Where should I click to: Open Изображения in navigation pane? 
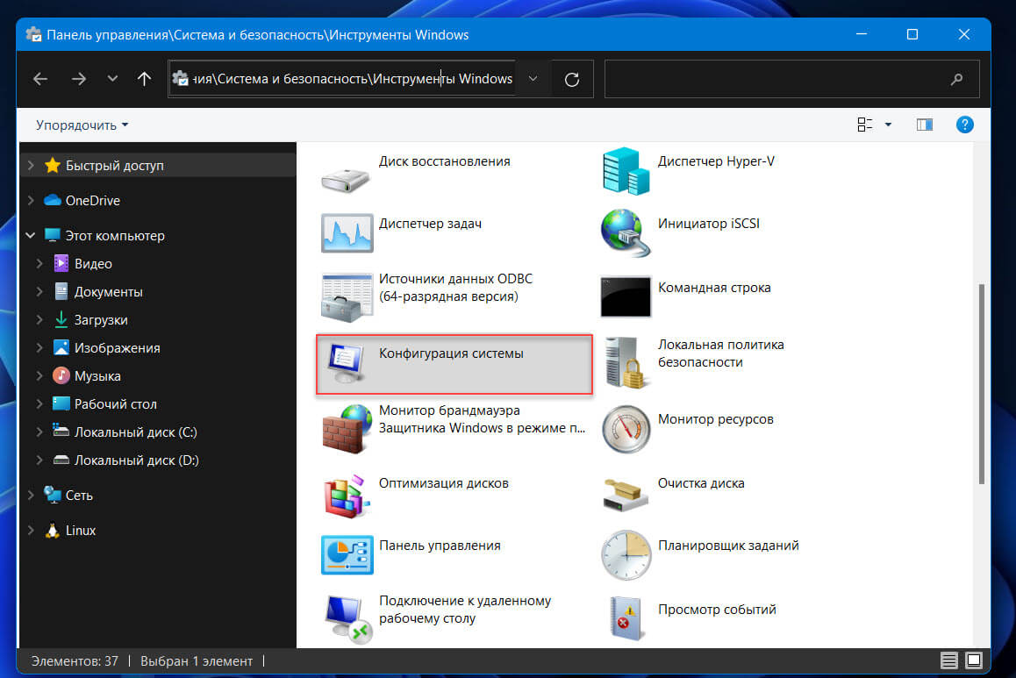pos(118,347)
